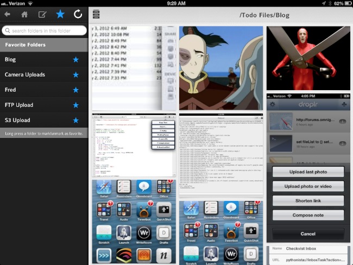Open the Blog favorite folder

[x=44, y=59]
